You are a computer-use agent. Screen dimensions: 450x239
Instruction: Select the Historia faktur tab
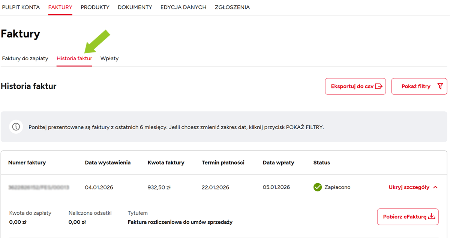[x=74, y=58]
